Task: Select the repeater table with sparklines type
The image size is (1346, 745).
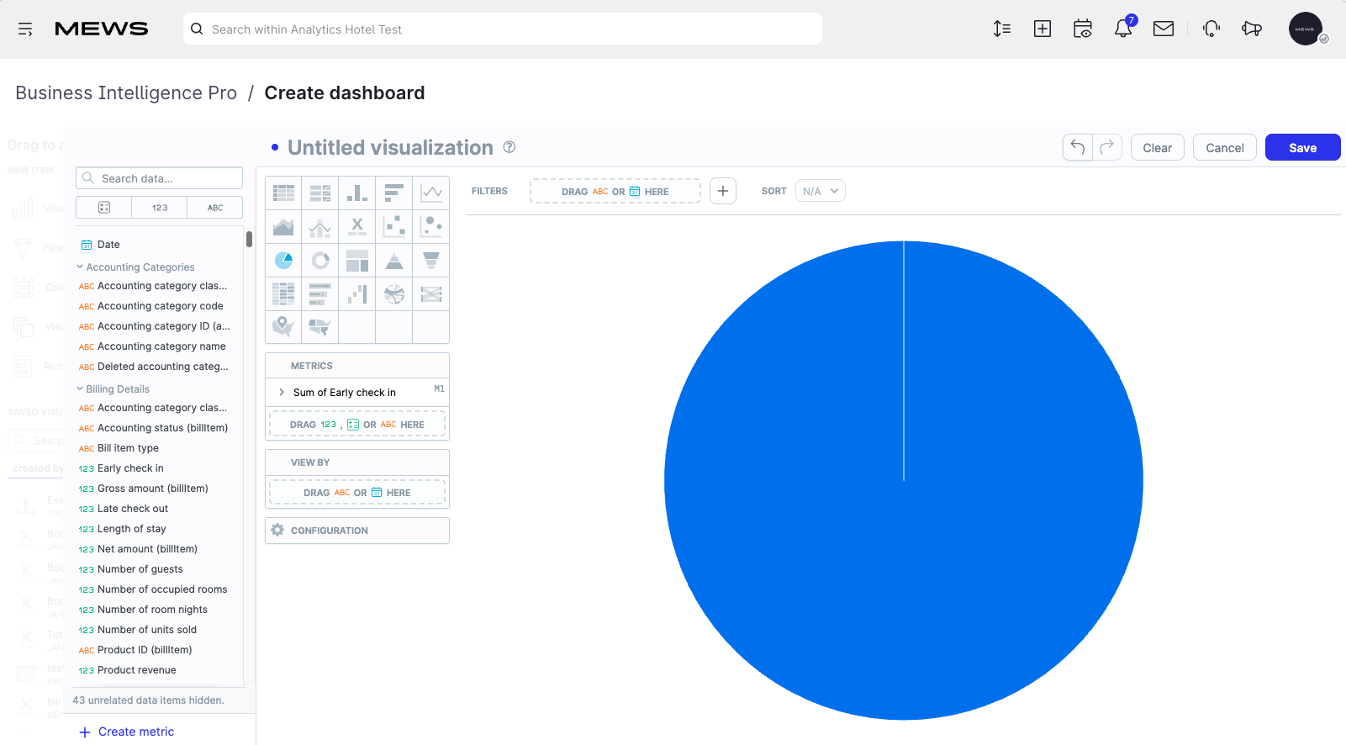Action: tap(320, 193)
